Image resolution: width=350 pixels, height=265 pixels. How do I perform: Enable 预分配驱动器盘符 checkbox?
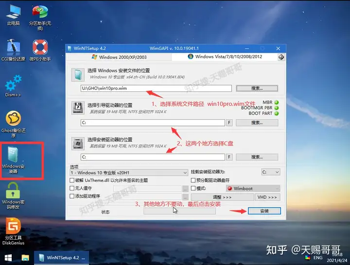coord(193,180)
